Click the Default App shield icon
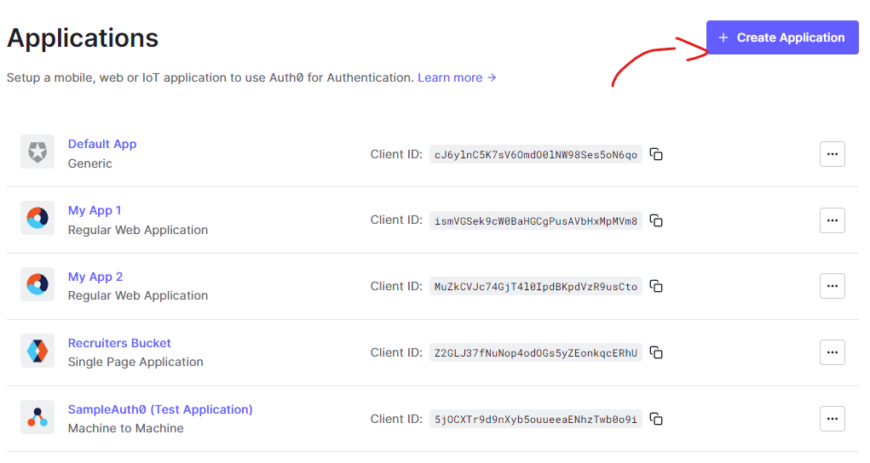Screen dimensions: 870x463 (x=37, y=153)
